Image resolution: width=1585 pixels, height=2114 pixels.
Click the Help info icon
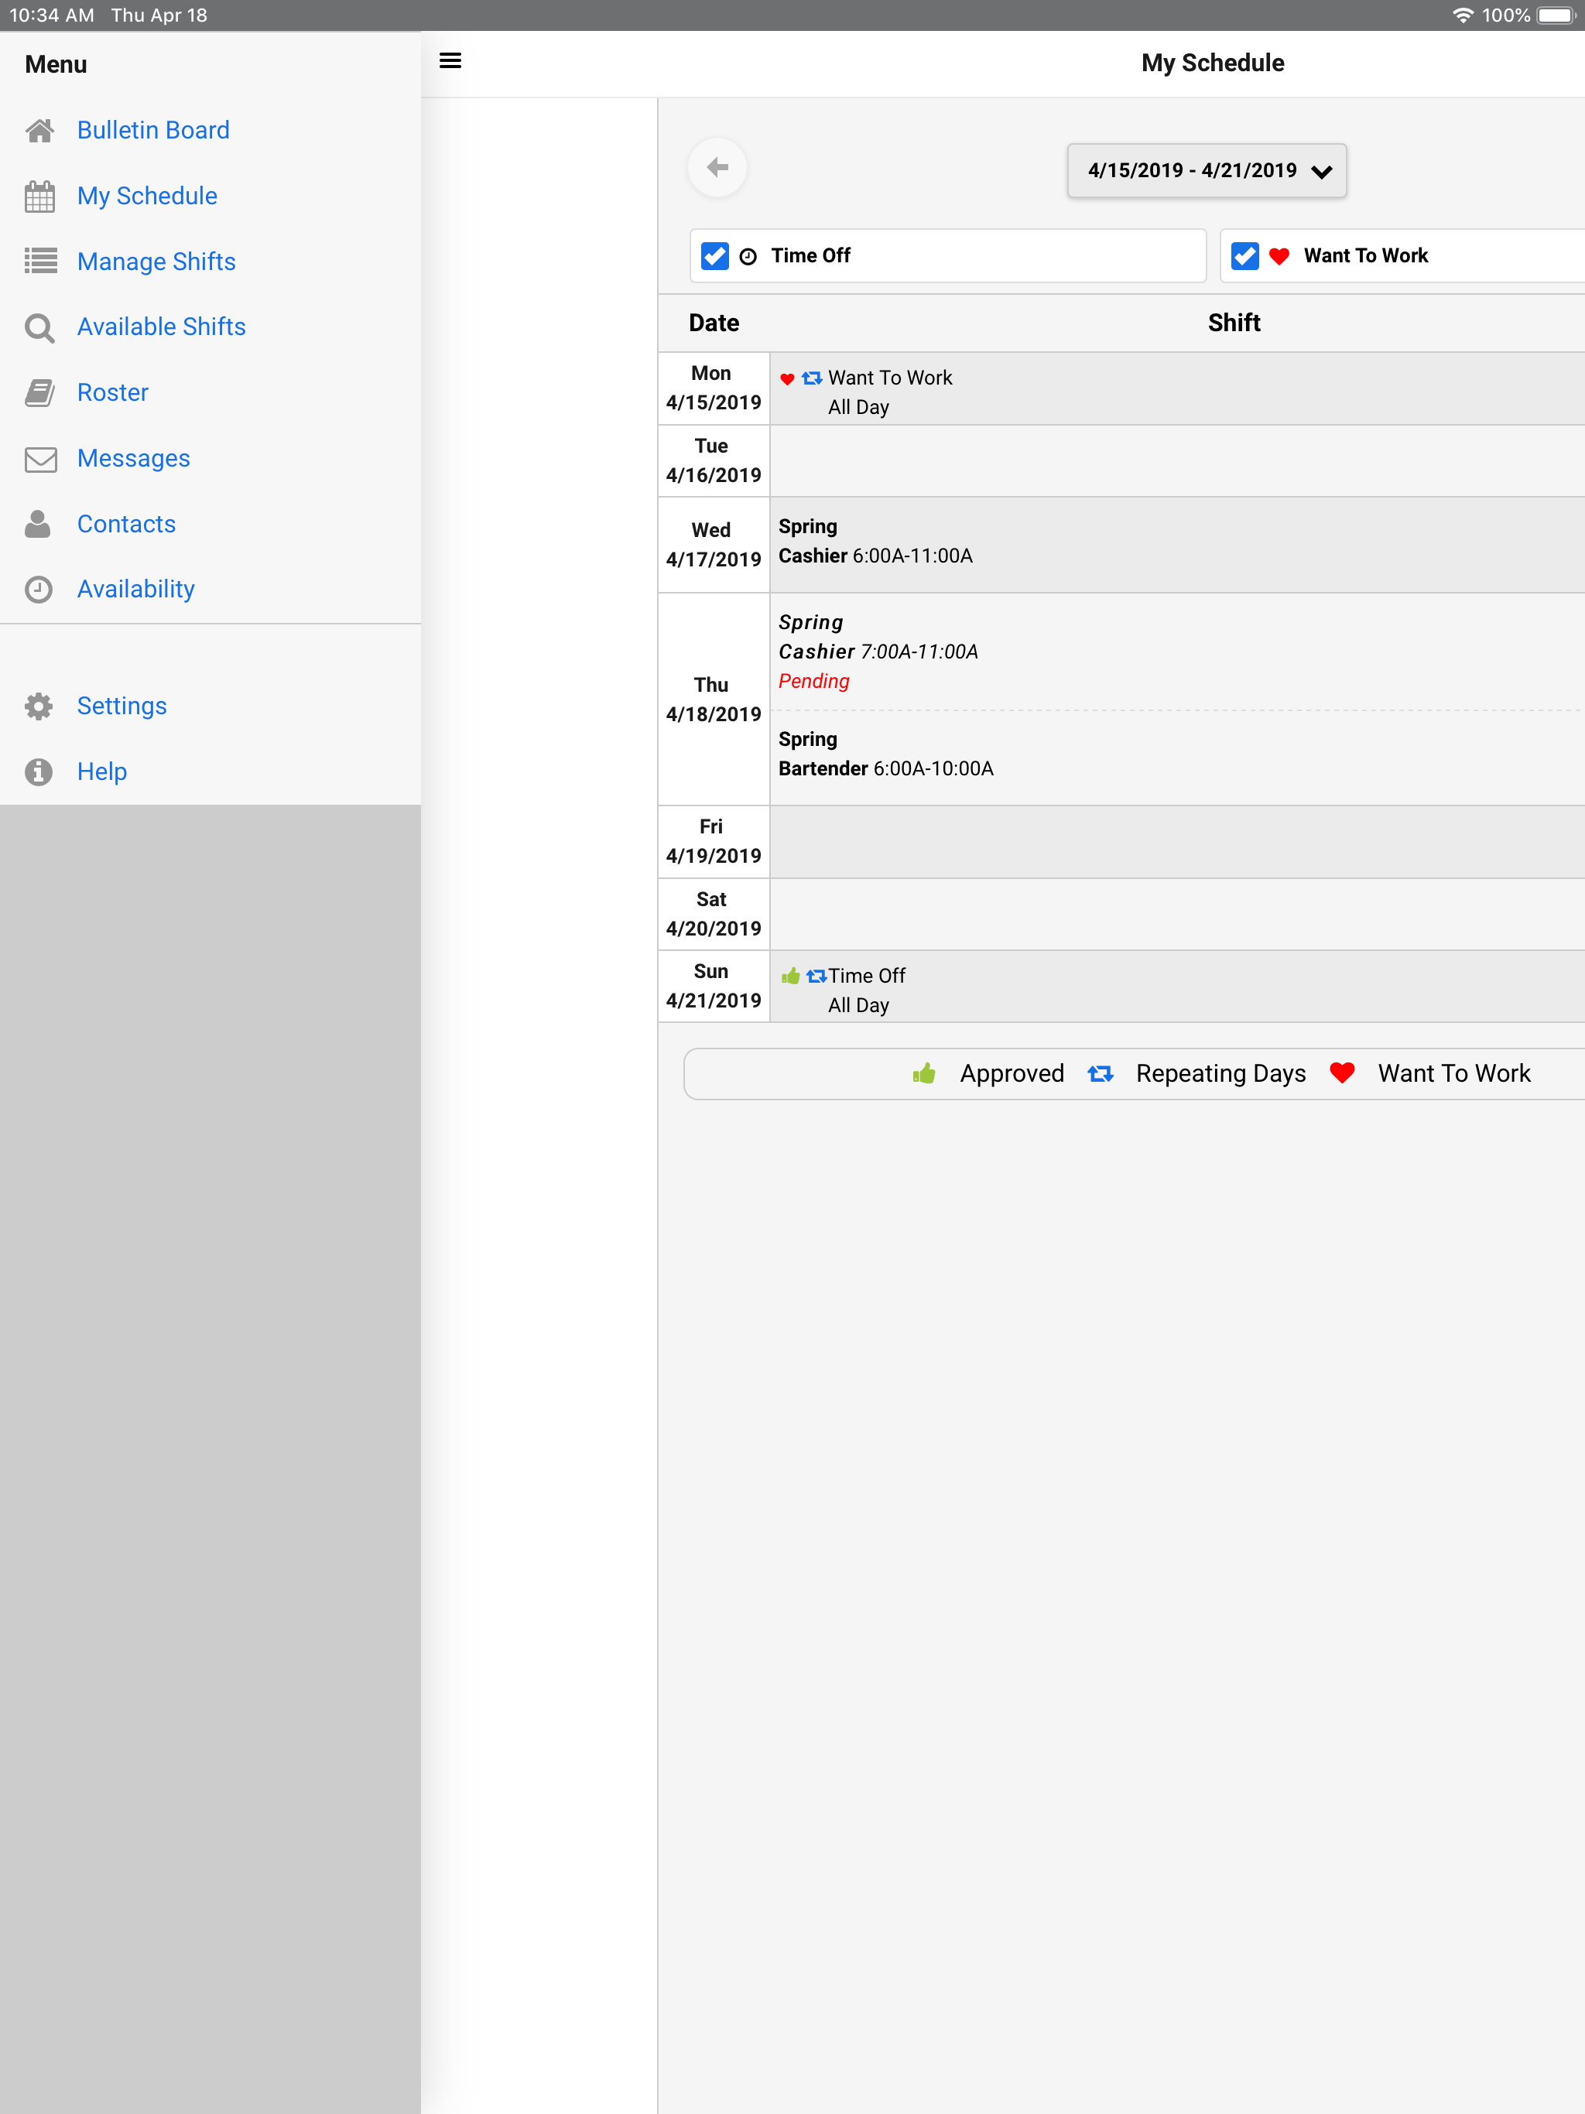[x=39, y=771]
